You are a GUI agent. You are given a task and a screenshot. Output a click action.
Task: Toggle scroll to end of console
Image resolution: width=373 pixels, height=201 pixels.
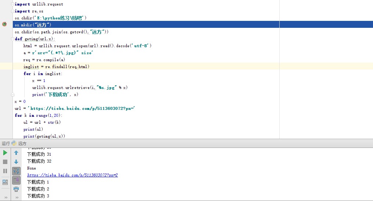click(16, 180)
